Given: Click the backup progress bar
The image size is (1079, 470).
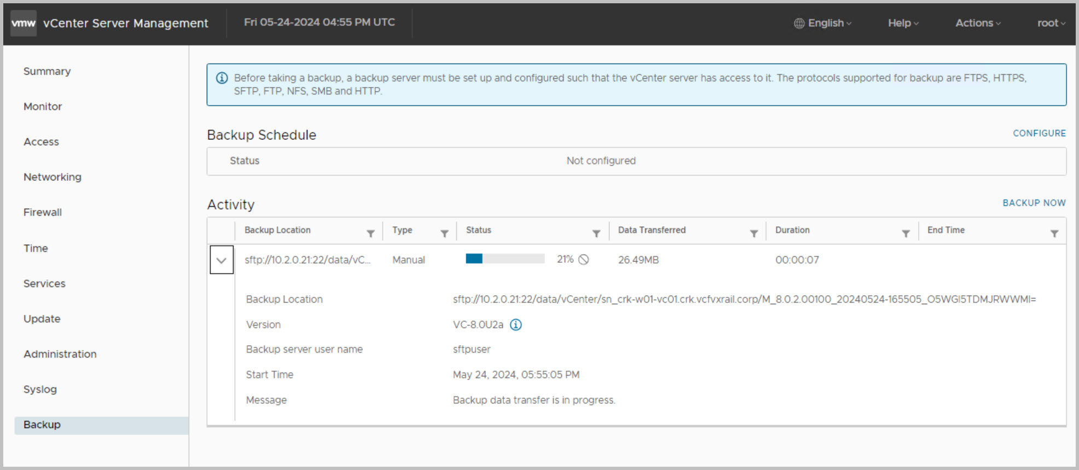Looking at the screenshot, I should point(504,259).
